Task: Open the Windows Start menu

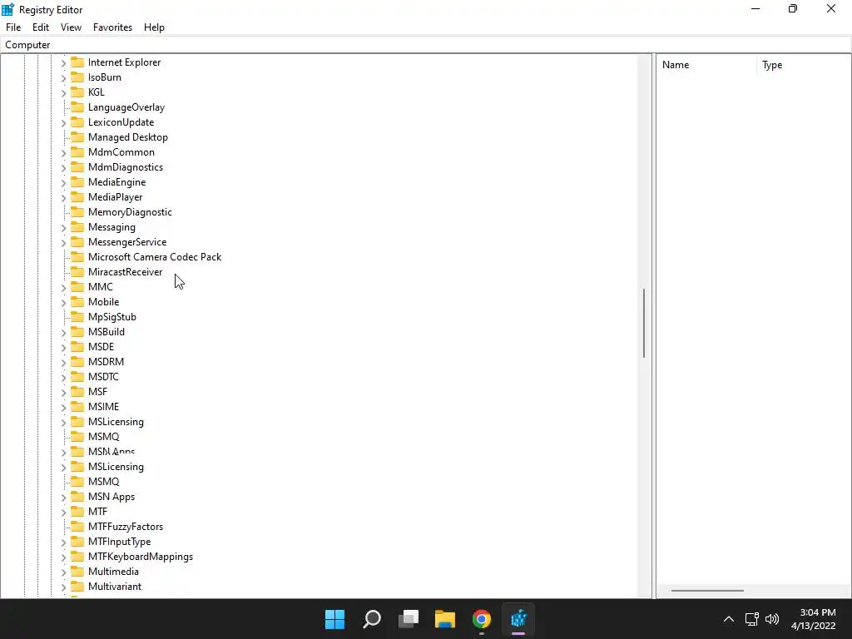Action: point(334,619)
